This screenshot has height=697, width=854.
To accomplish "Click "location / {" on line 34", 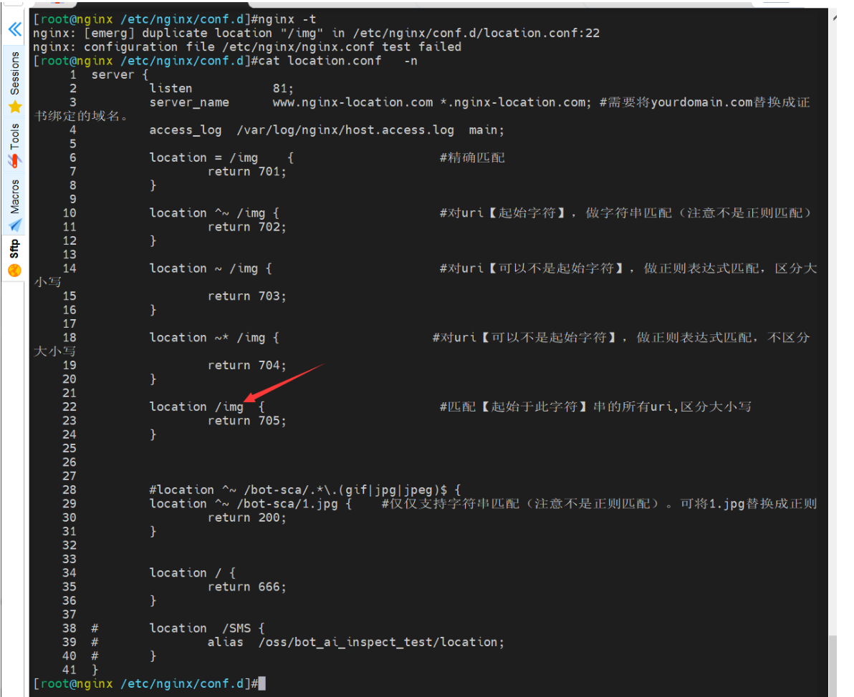I will click(193, 573).
